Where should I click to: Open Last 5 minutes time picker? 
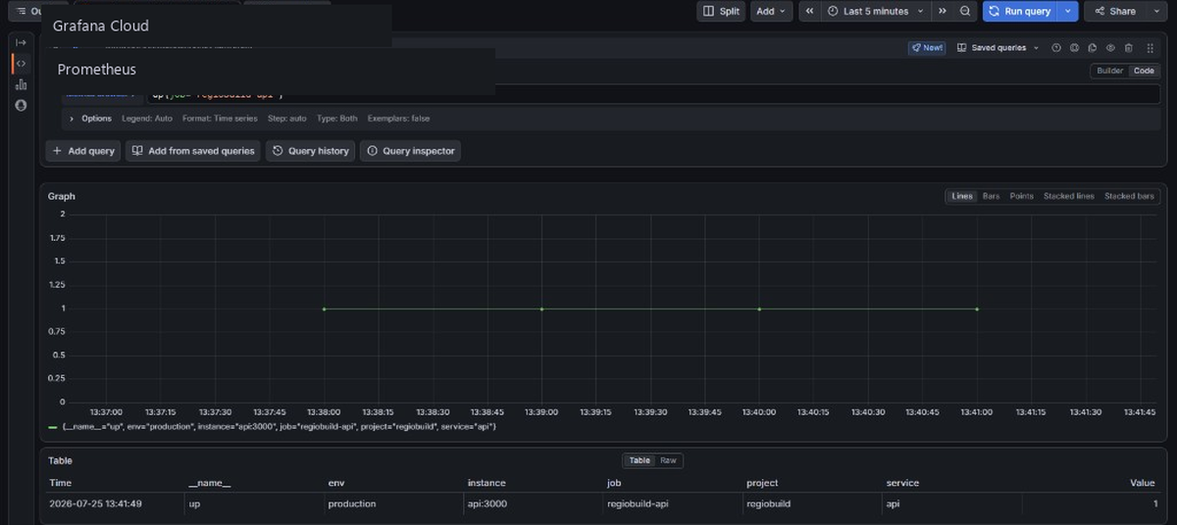coord(874,11)
